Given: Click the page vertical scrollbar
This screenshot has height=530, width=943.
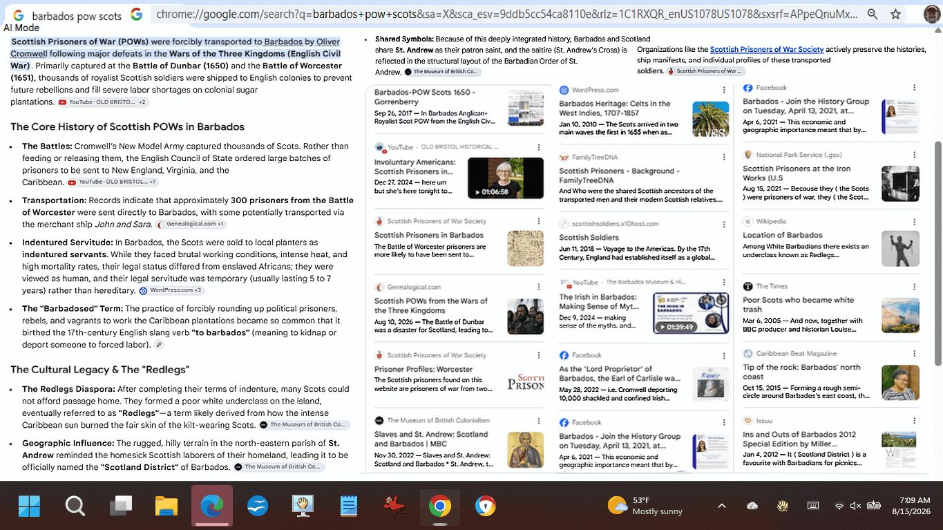Looking at the screenshot, I should (937, 253).
